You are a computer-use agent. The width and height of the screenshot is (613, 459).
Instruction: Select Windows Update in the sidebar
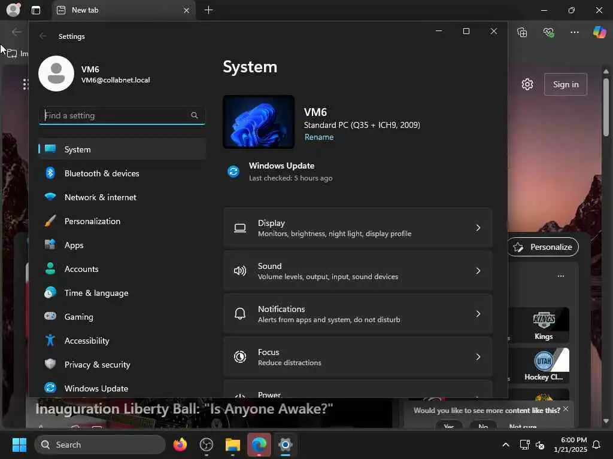(x=122, y=388)
